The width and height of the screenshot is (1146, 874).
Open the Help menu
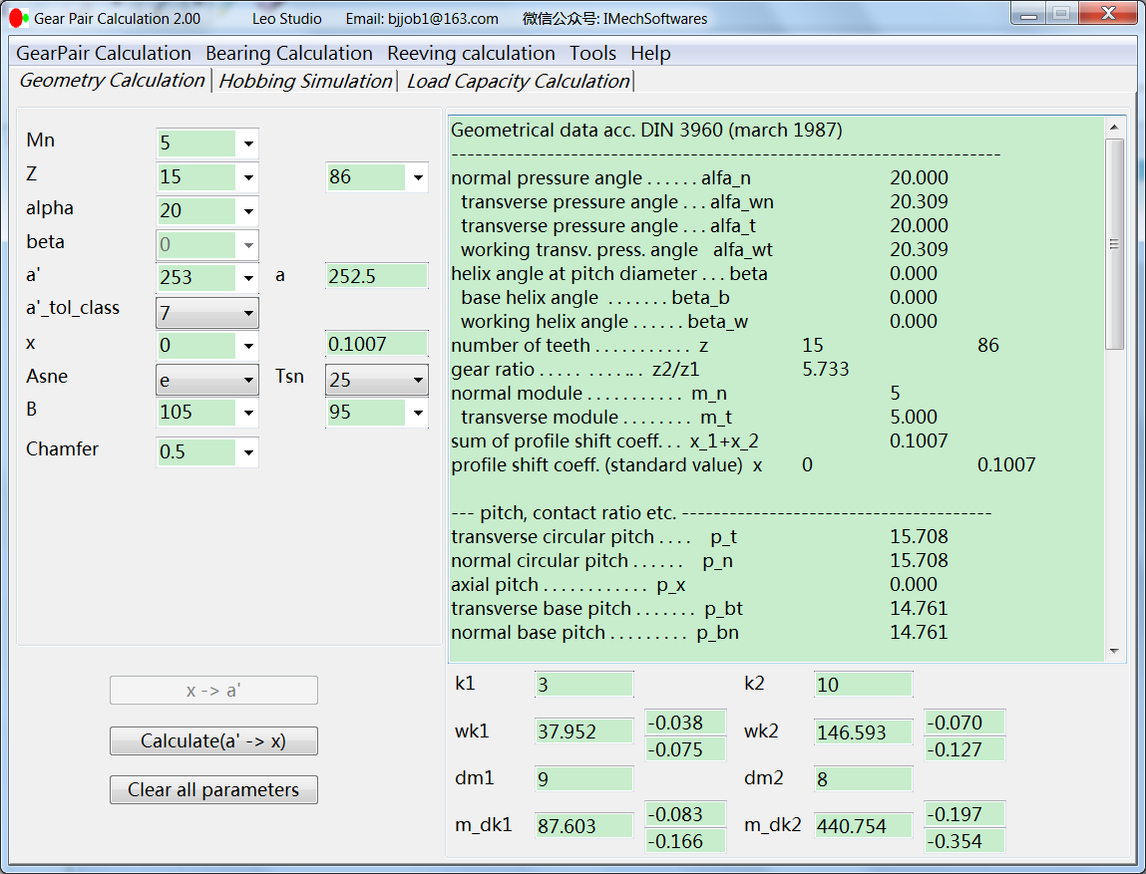(650, 53)
